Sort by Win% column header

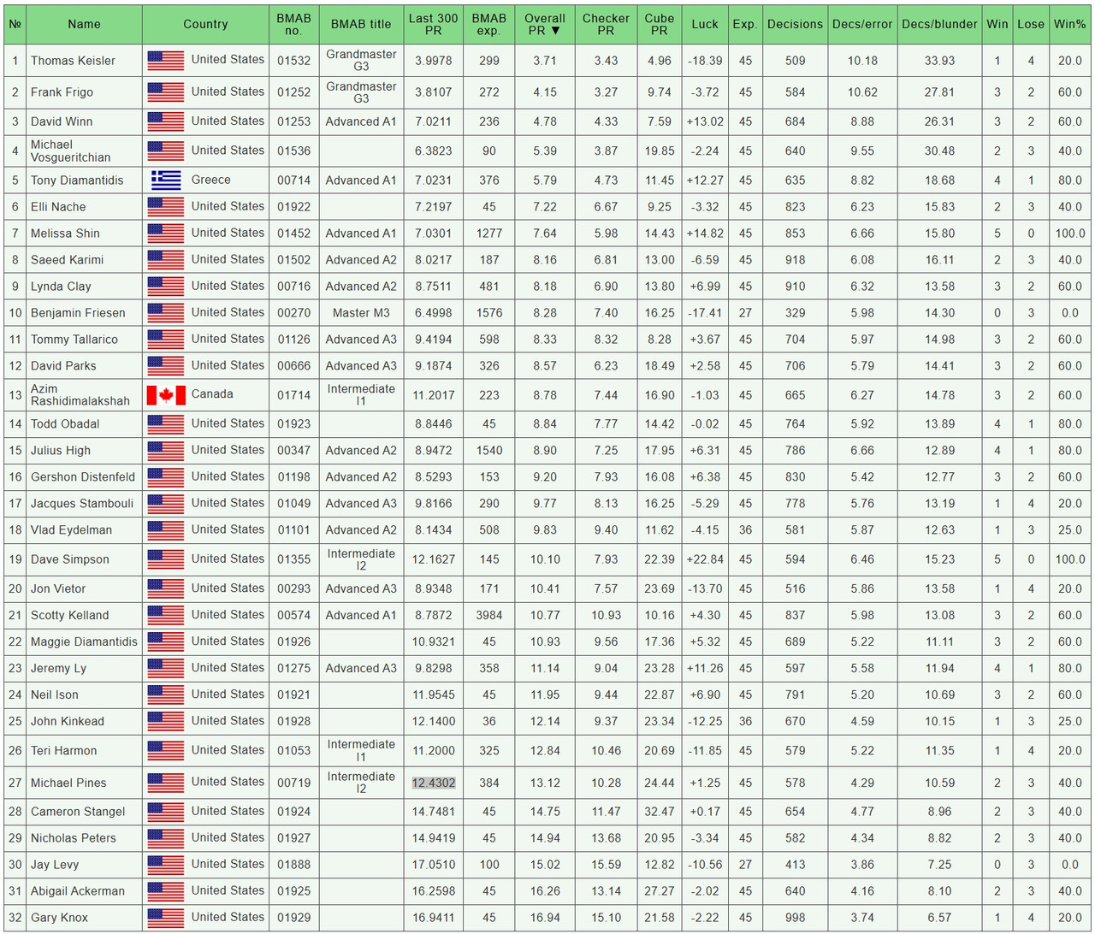pos(1069,24)
